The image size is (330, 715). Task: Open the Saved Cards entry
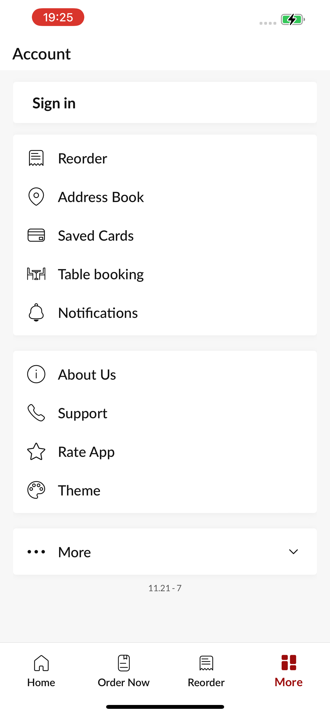165,235
